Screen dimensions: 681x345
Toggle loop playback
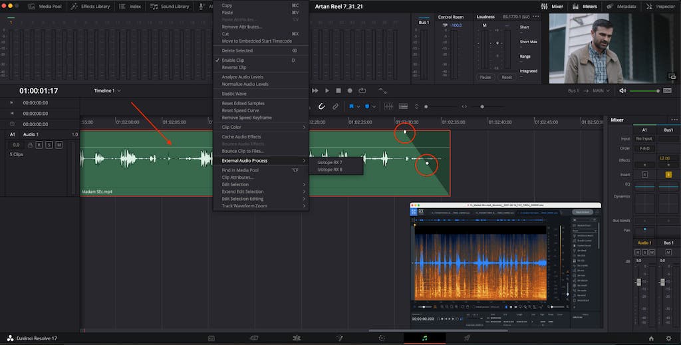(362, 90)
